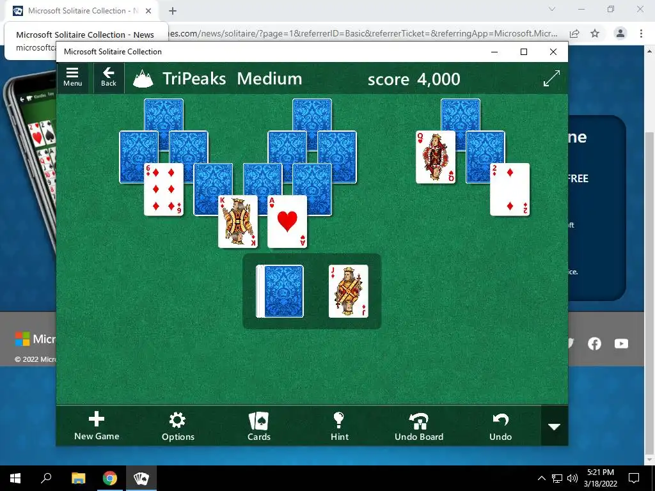Open Chrome three-dot menu
The image size is (655, 491).
coord(641,33)
